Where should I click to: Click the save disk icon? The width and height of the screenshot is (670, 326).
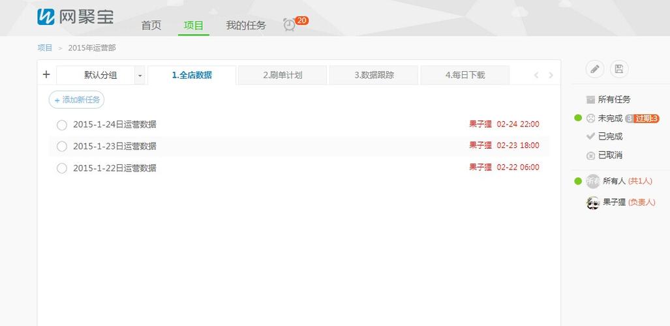(x=619, y=69)
